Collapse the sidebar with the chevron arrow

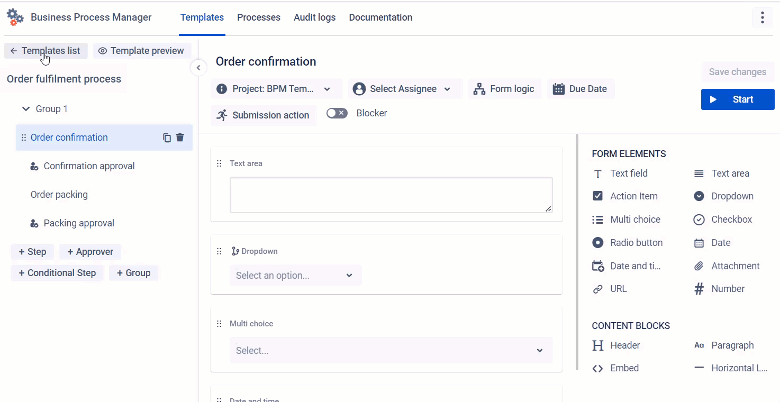pos(198,68)
